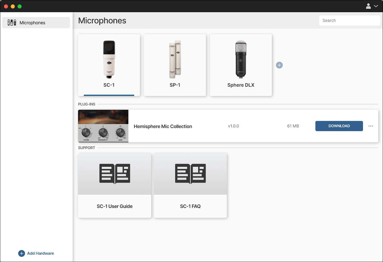This screenshot has width=383, height=262.
Task: Click the v1.0.0 version text
Action: pyautogui.click(x=233, y=126)
